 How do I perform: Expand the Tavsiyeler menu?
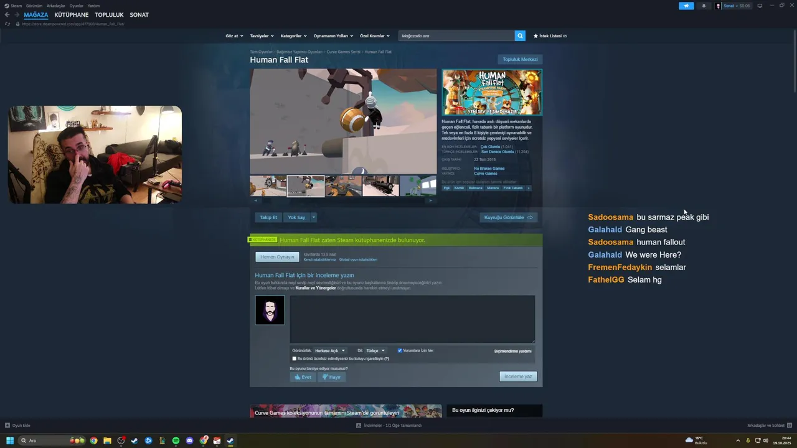click(262, 35)
